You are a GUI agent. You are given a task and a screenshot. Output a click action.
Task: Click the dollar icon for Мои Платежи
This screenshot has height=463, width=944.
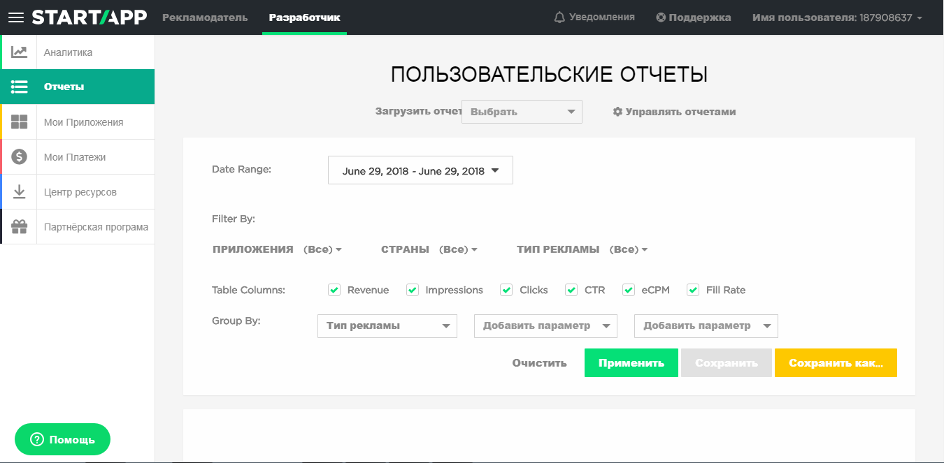pyautogui.click(x=19, y=156)
